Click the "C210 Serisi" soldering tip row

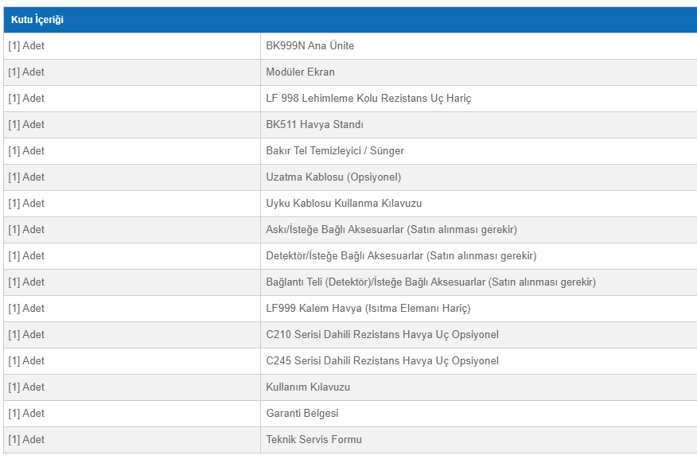(382, 335)
